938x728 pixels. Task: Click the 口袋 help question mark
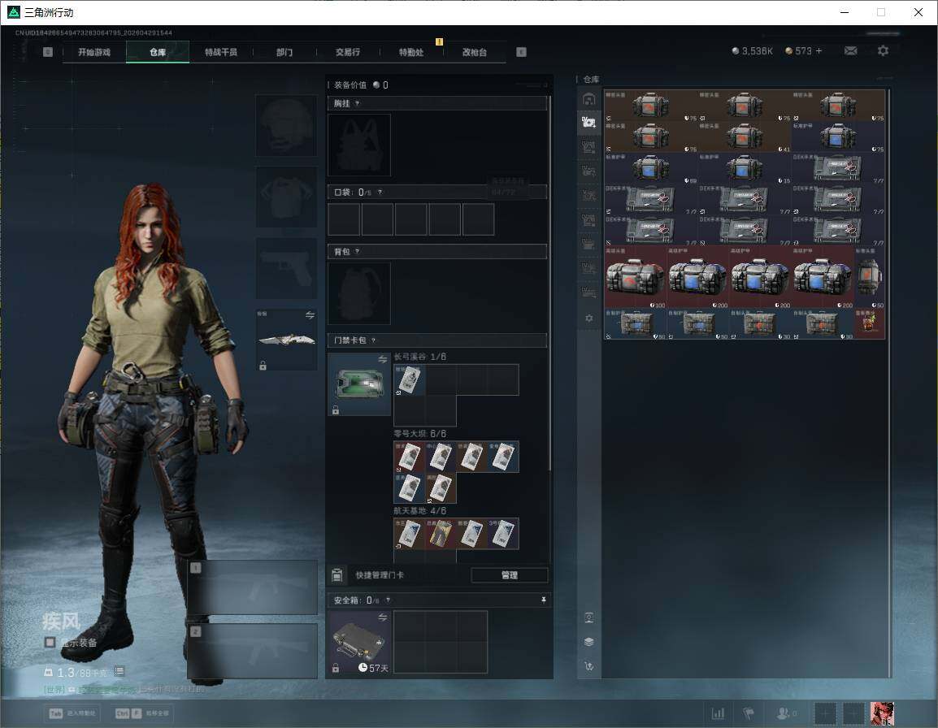(x=380, y=192)
